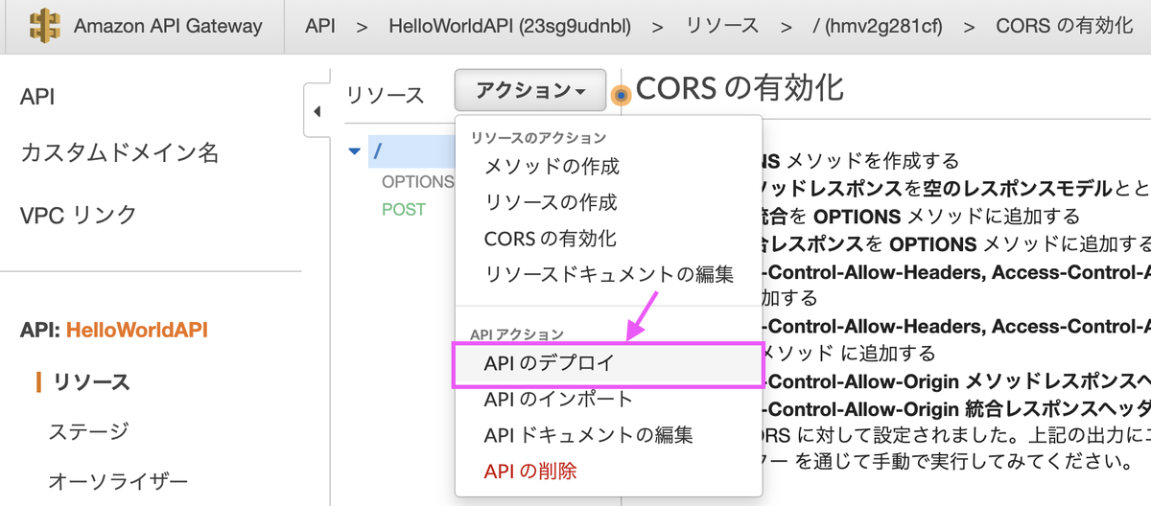Image resolution: width=1151 pixels, height=506 pixels.
Task: Select the POST method in tree
Action: coord(404,209)
